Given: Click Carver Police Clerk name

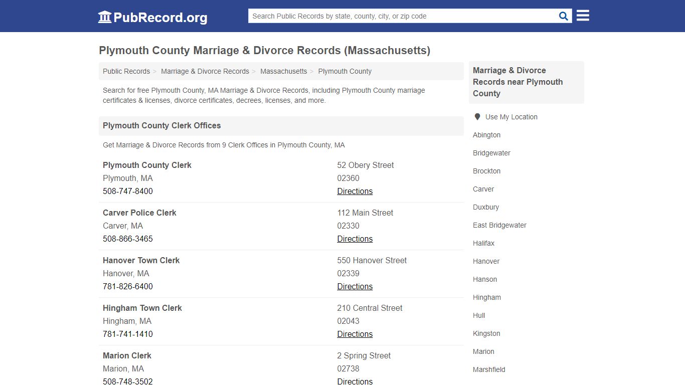Looking at the screenshot, I should 139,213.
